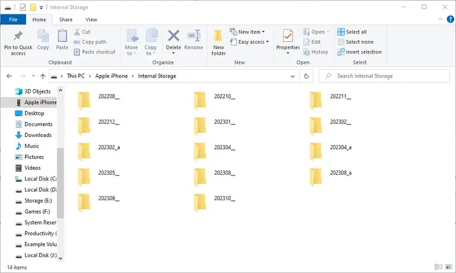Expand the New item dropdown
Viewport: 456px width, 273px height.
pyautogui.click(x=263, y=32)
